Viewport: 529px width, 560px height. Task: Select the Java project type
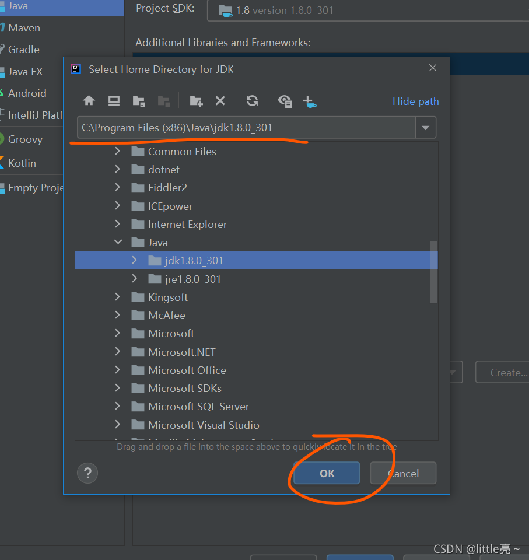pyautogui.click(x=62, y=6)
